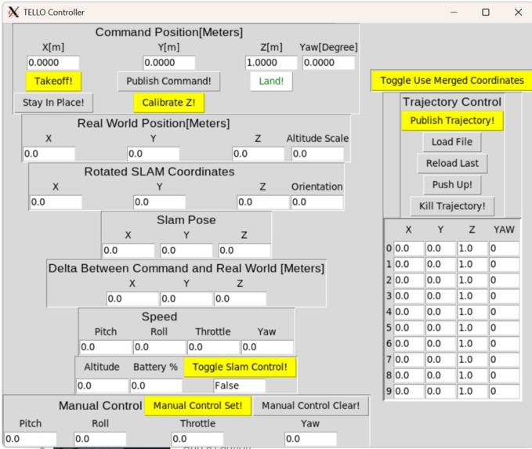Screen dimensions: 532x449
Task: Click the Slam Pose X field
Action: (x=128, y=251)
